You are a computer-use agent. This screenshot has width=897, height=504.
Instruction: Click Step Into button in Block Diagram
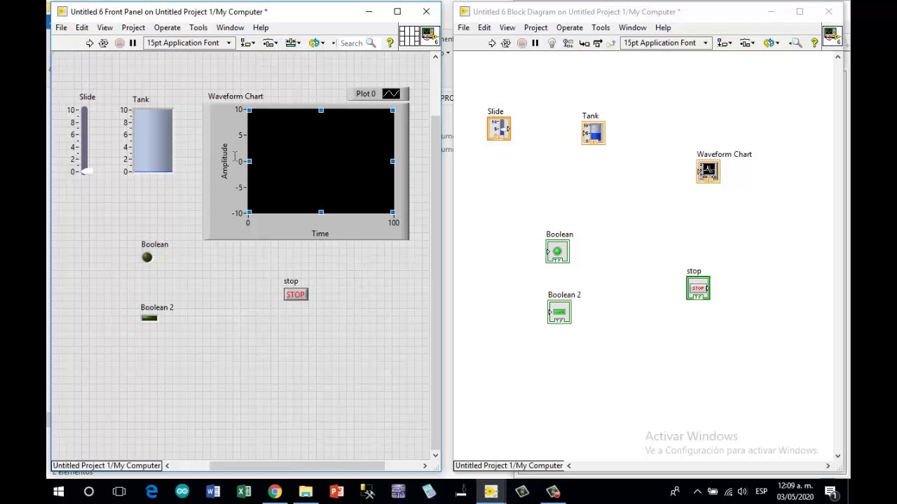(x=584, y=43)
